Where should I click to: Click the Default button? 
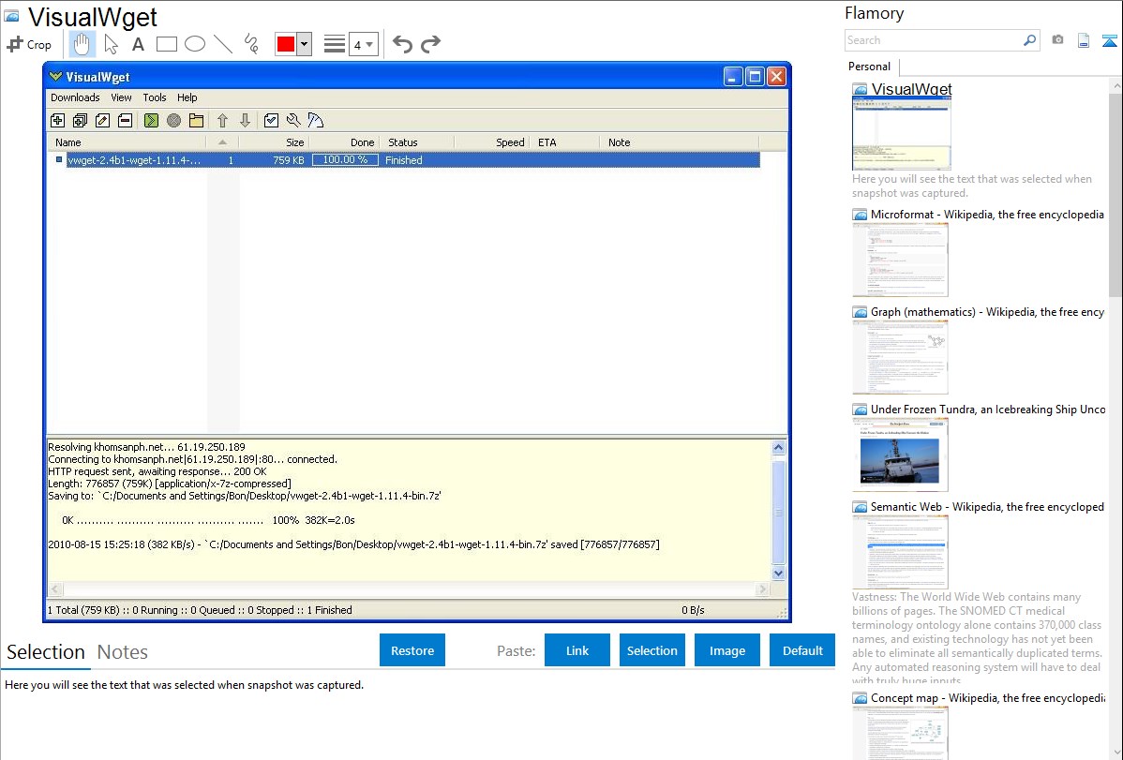pyautogui.click(x=802, y=650)
